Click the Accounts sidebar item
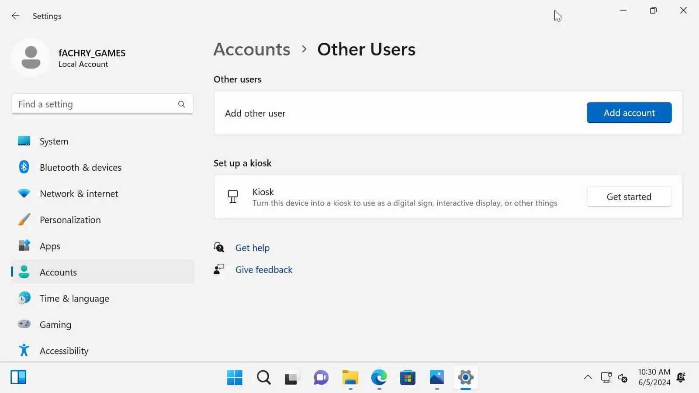This screenshot has height=393, width=699. click(x=58, y=272)
